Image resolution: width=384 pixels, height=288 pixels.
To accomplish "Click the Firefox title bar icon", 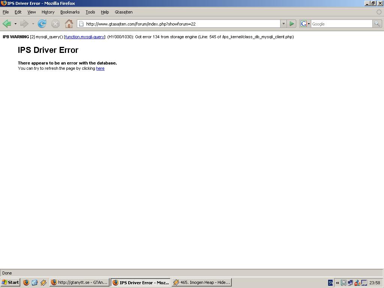I will pyautogui.click(x=3, y=3).
